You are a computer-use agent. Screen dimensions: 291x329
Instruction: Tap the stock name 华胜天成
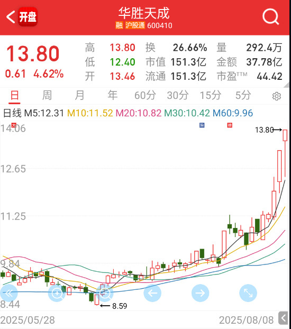pyautogui.click(x=144, y=13)
